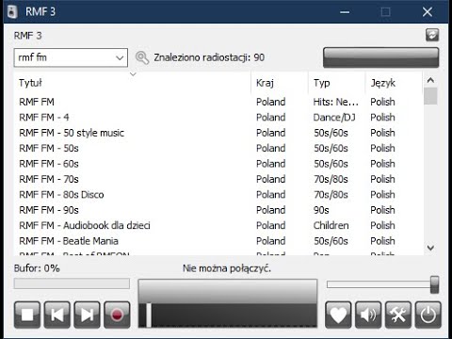This screenshot has width=452, height=339.
Task: Select RMF FM - Beatle Mania station
Action: click(218, 241)
